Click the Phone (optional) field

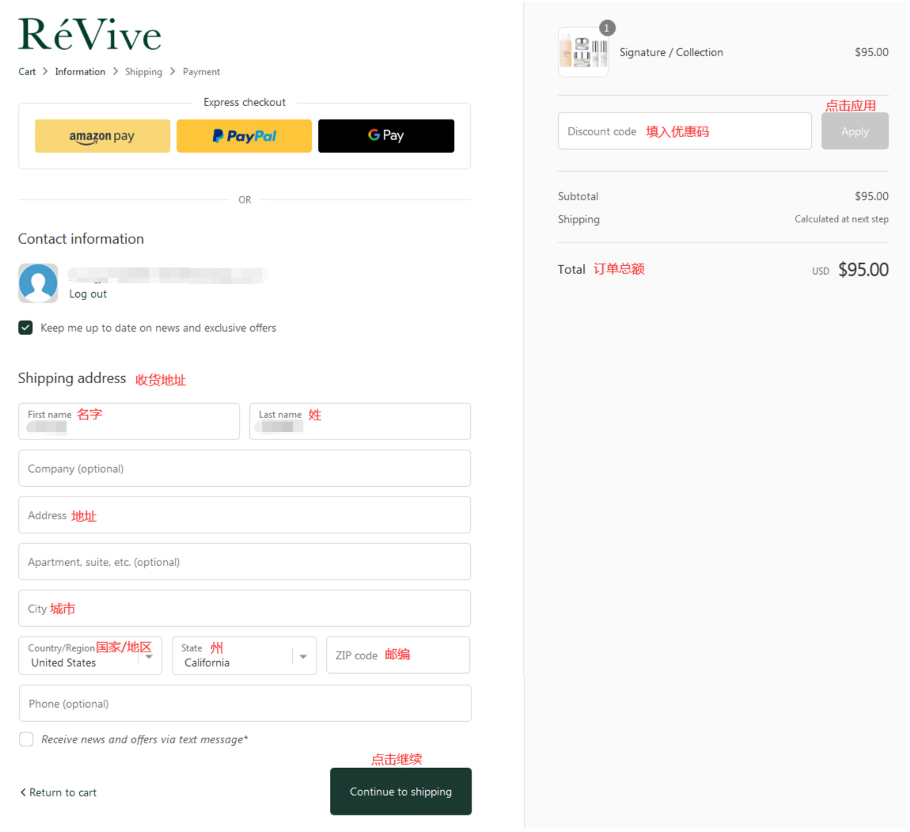(245, 704)
